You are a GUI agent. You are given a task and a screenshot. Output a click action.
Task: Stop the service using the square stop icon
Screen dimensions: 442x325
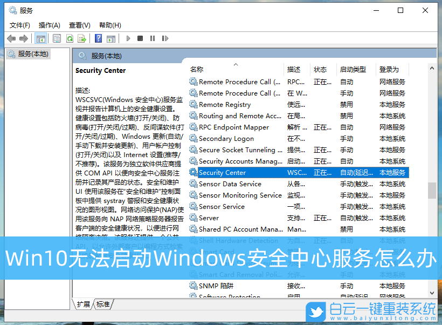(141, 38)
